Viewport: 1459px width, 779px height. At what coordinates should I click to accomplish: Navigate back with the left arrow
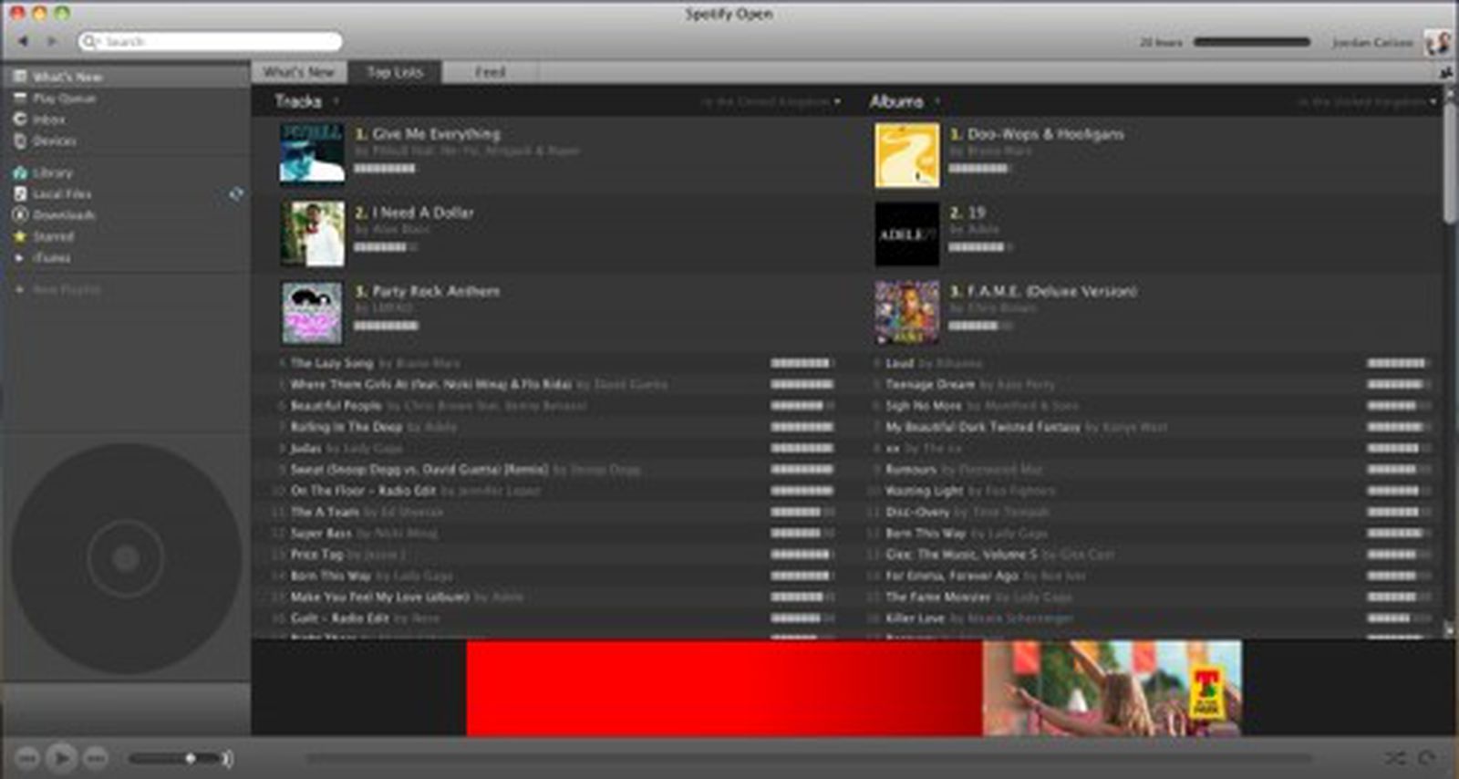coord(23,41)
